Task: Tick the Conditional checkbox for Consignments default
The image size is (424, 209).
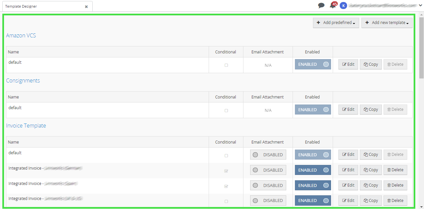Action: (226, 110)
